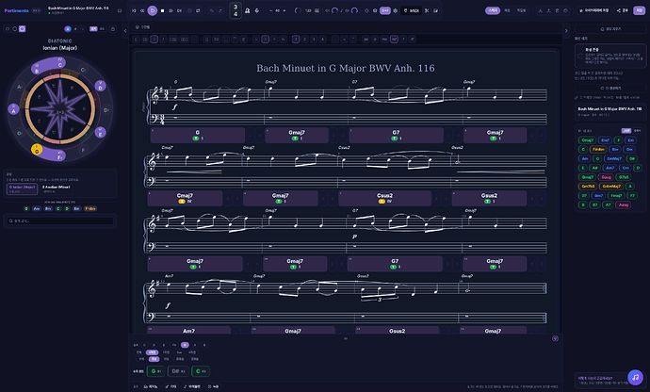The width and height of the screenshot is (650, 392).
Task: Open the MIDI device menu
Action: 412,10
